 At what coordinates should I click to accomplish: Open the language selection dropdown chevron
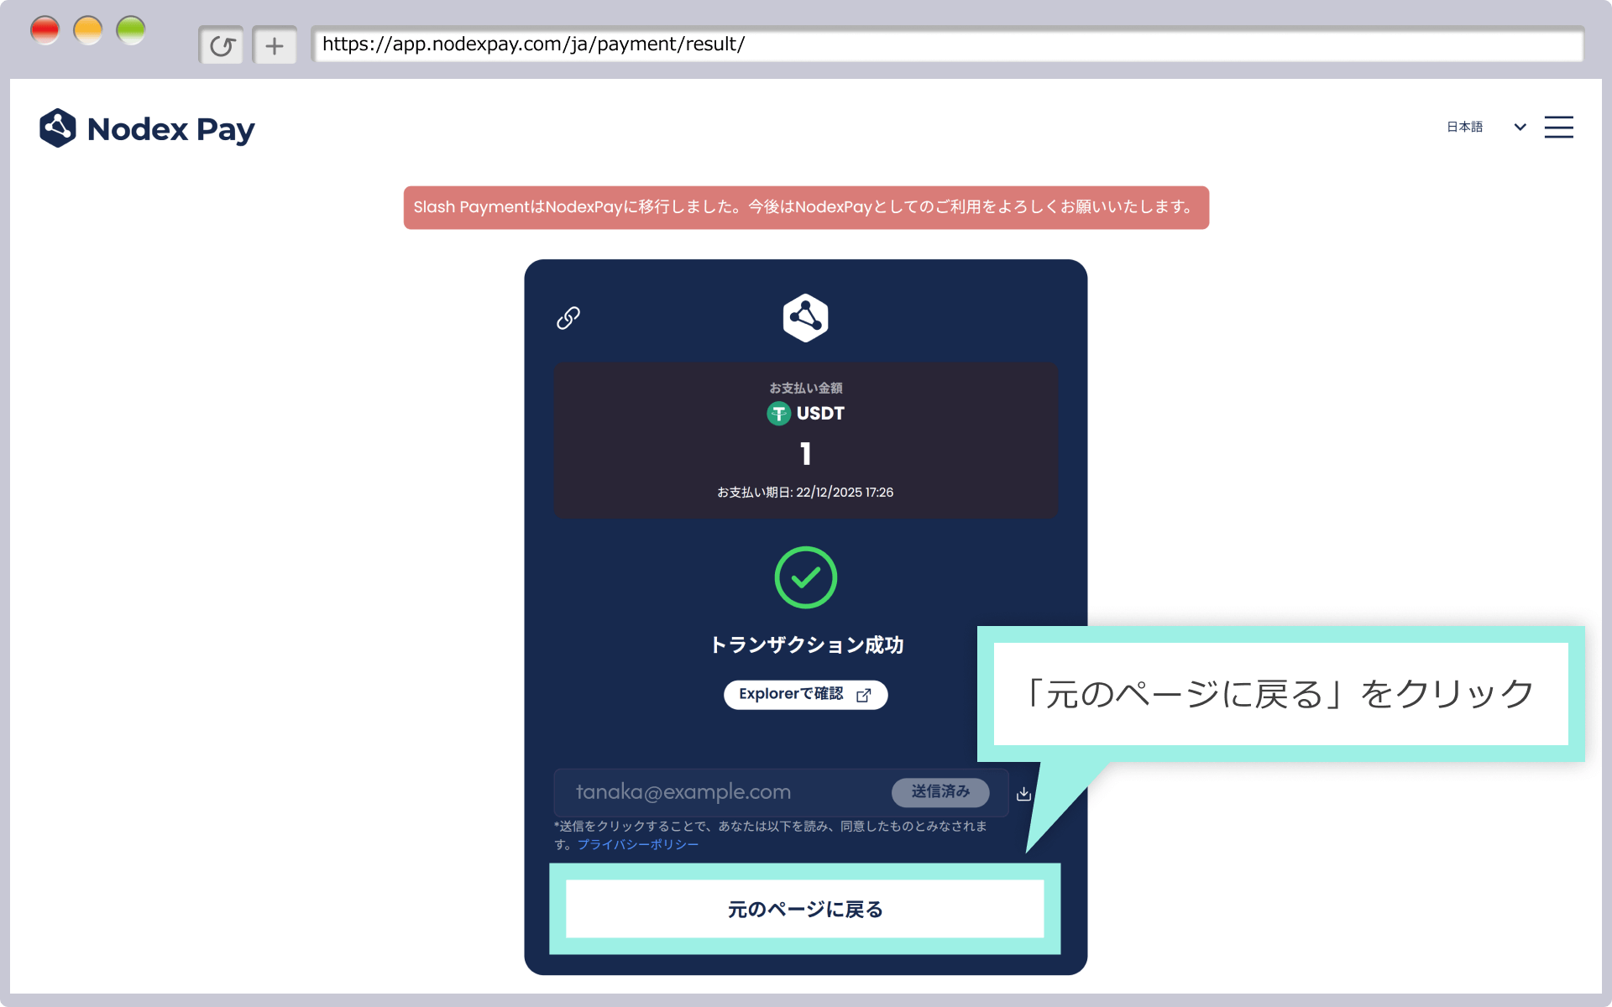point(1520,128)
